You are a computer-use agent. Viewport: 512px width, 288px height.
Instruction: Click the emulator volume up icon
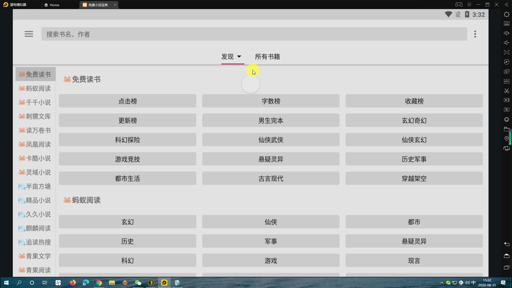(506, 33)
